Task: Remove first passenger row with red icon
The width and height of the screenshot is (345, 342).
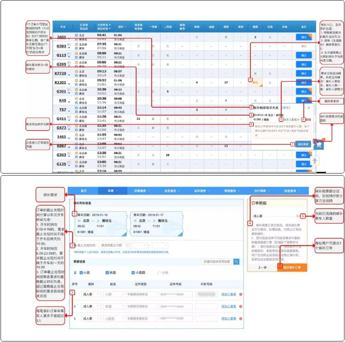Action: (x=241, y=294)
